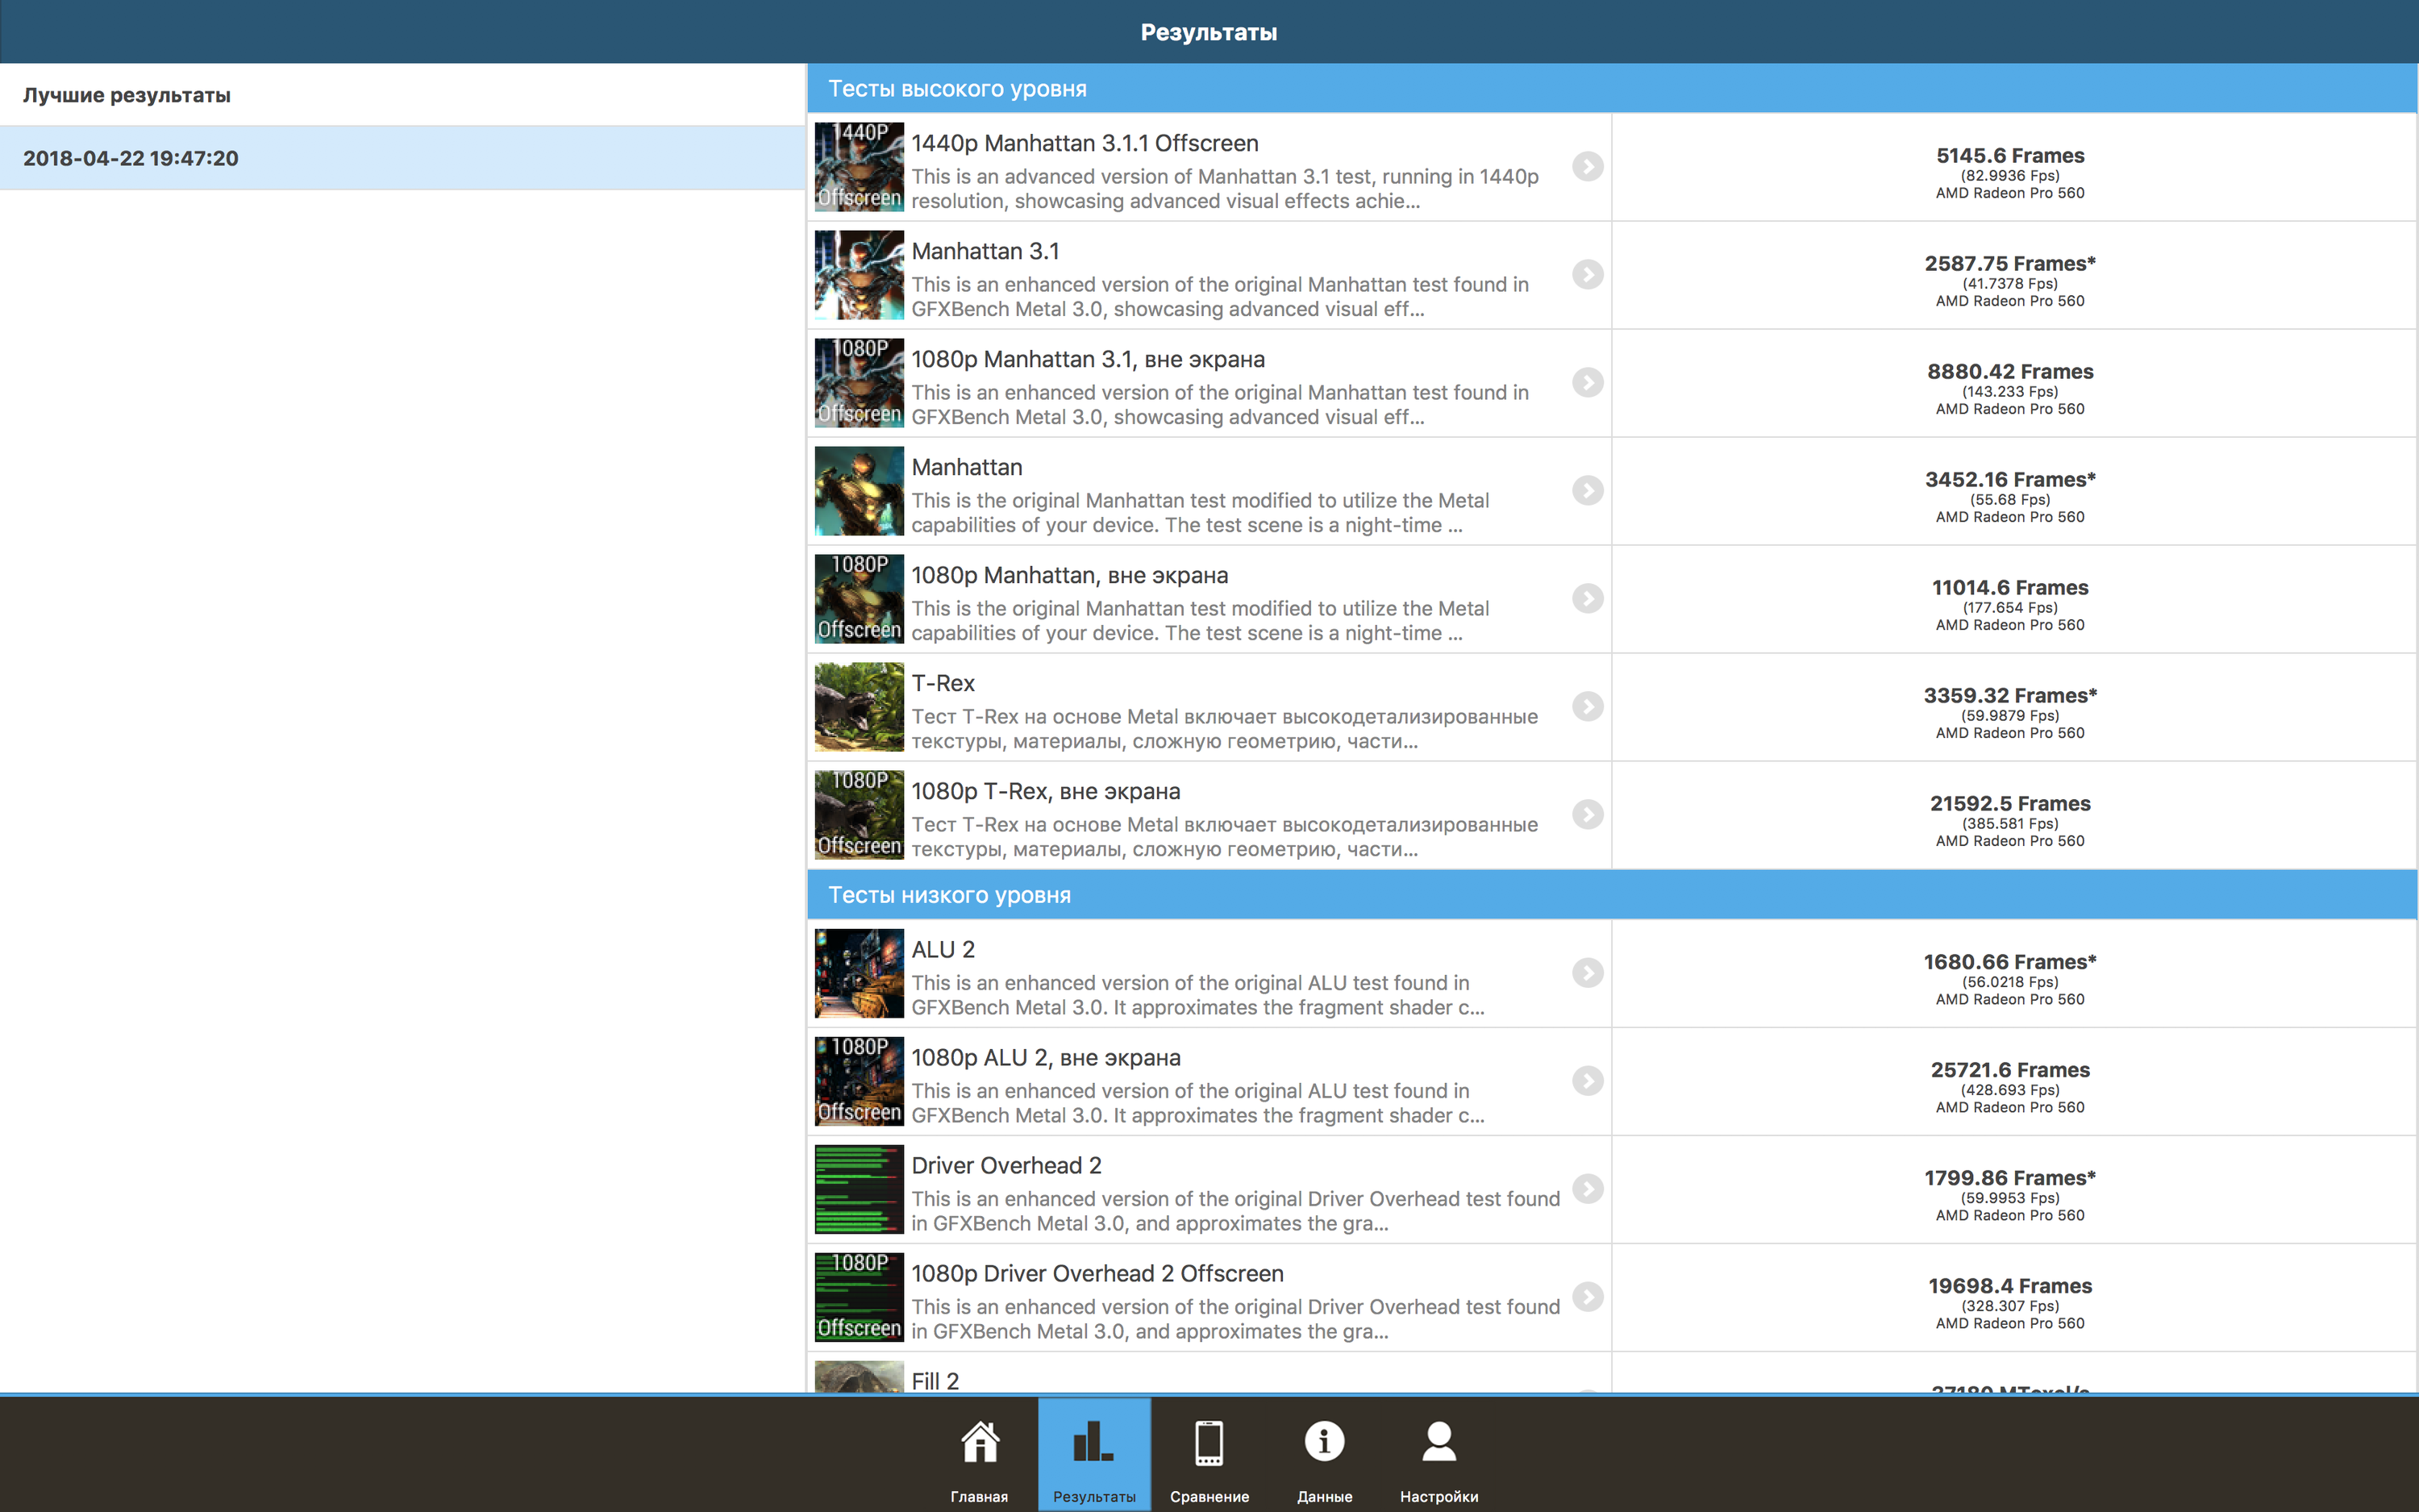
Task: Expand arrow for 1080p T-Rex, вне экрана
Action: tap(1588, 814)
